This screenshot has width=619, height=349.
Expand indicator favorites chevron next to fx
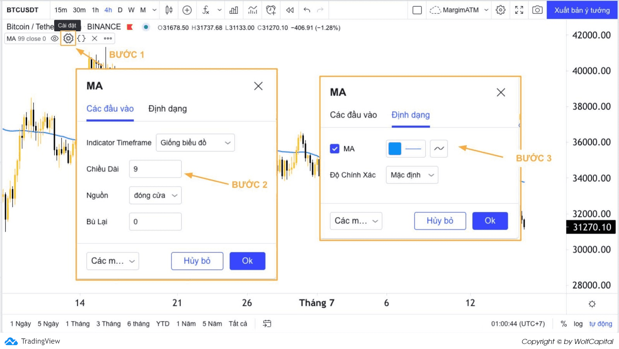click(219, 10)
